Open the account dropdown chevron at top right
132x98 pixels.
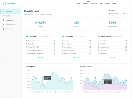128,4
